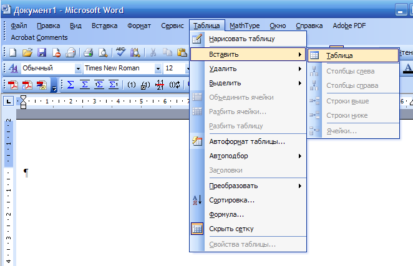Open the Adobe PDF menu
The image size is (413, 266).
point(349,26)
